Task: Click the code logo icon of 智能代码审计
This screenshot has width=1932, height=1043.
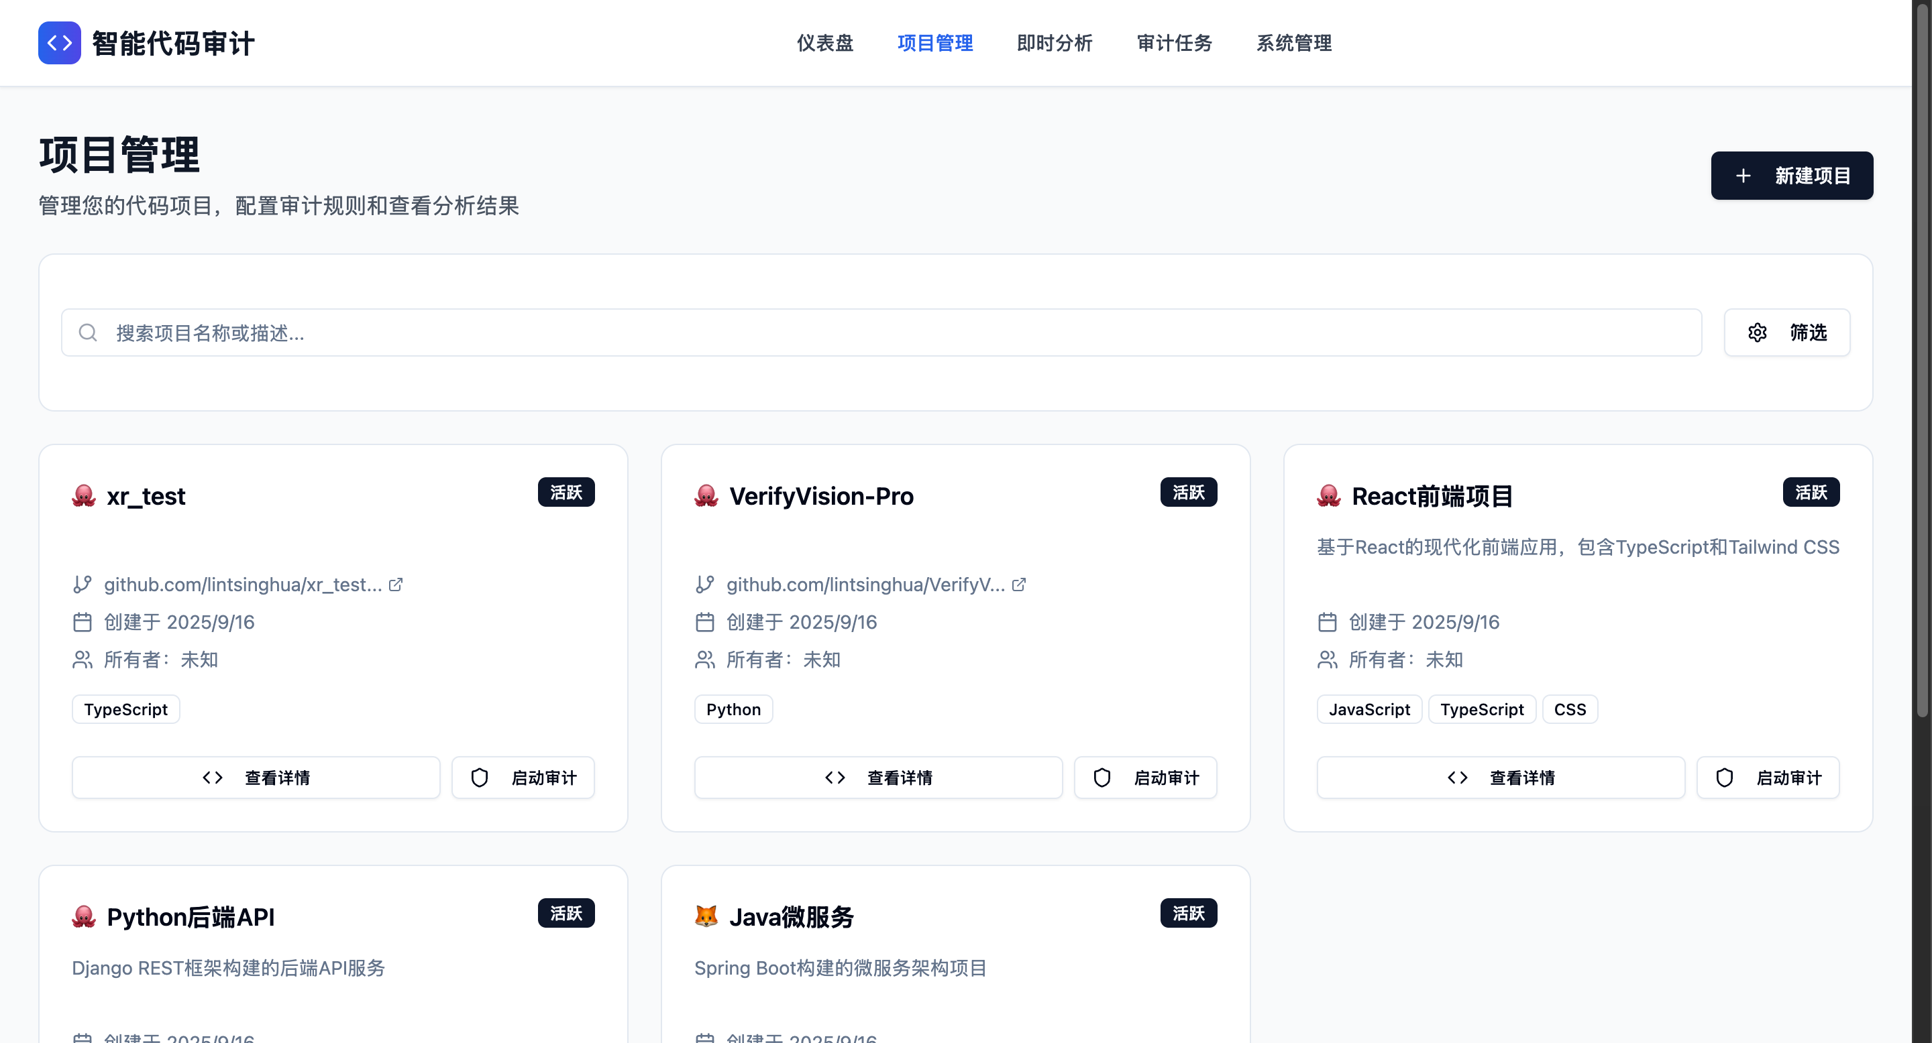Action: click(x=59, y=43)
